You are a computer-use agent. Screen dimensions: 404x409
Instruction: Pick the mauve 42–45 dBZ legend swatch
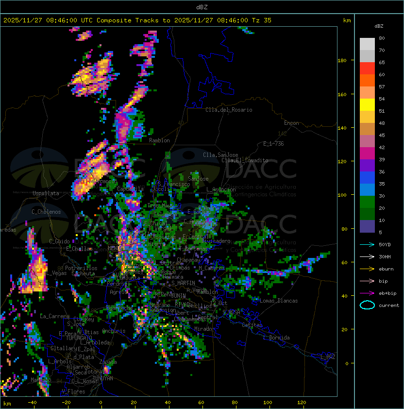[367, 141]
